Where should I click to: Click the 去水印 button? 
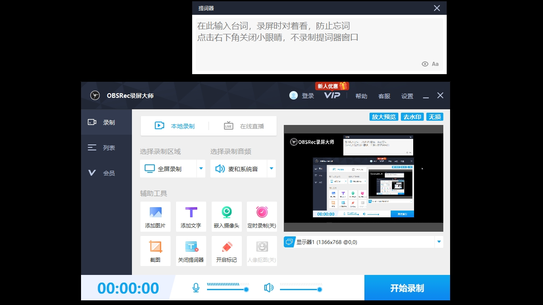[412, 116]
